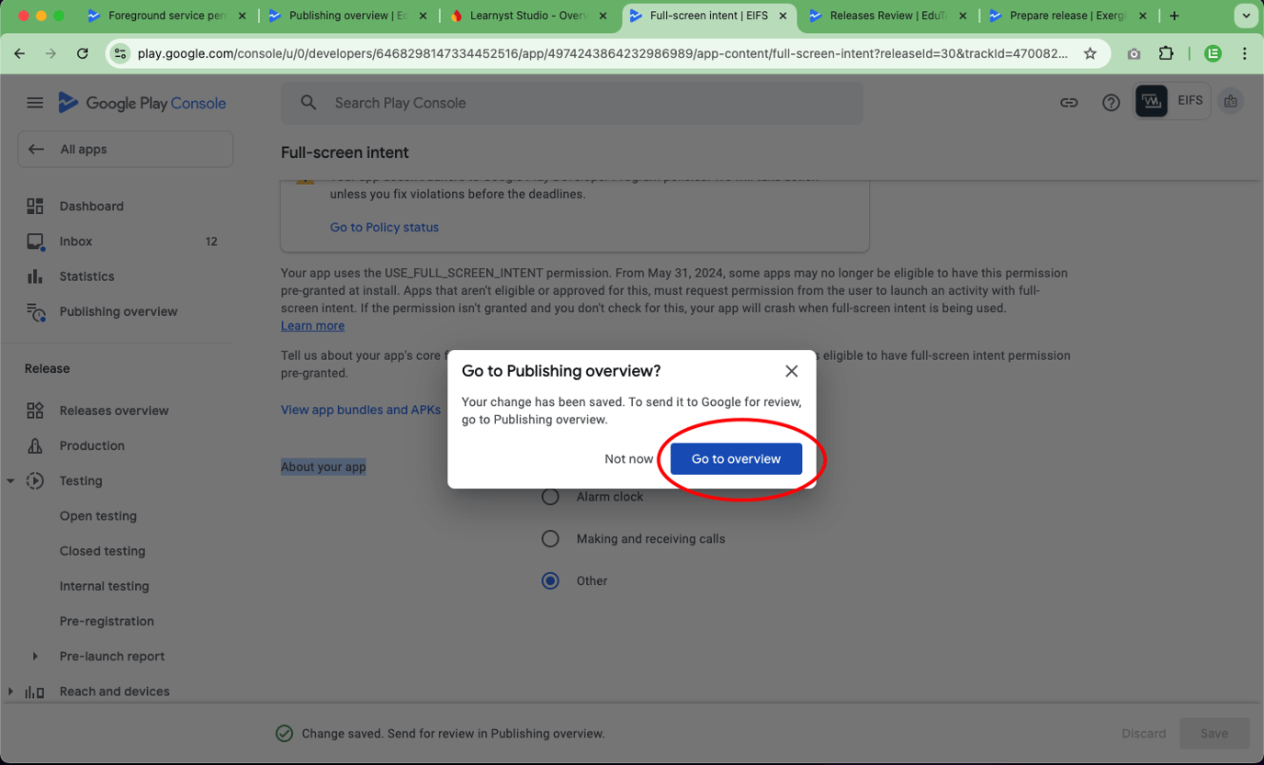1264x765 pixels.
Task: Click the address bar URL
Action: click(x=603, y=53)
